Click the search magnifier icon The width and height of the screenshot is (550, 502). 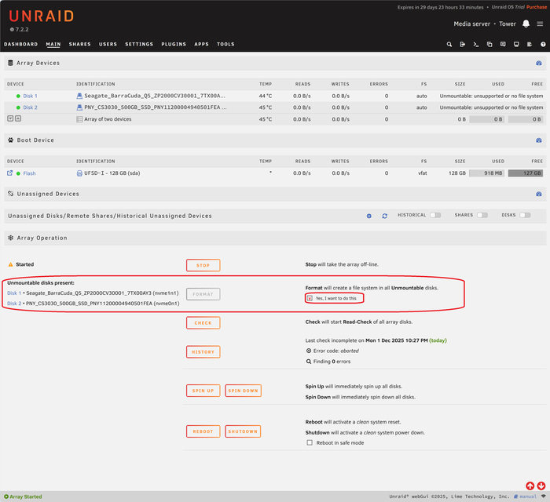pos(449,45)
